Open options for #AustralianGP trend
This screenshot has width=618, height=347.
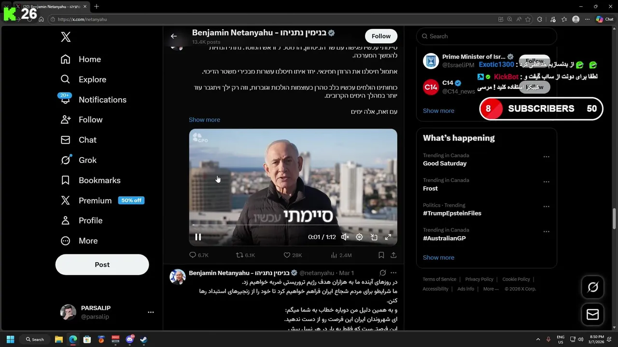pos(547,232)
